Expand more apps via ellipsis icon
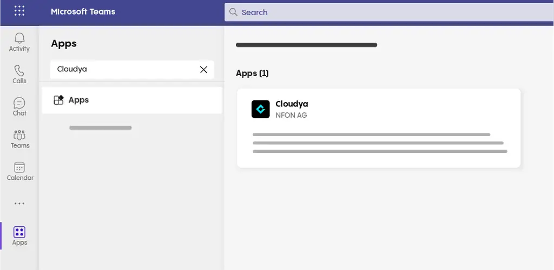The width and height of the screenshot is (554, 270). point(19,204)
